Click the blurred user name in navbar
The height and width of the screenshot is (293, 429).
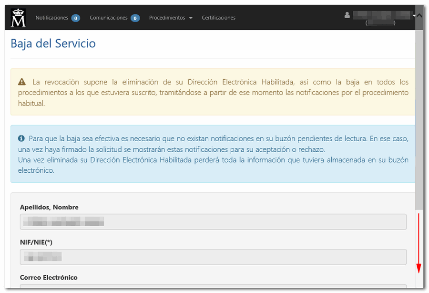[x=381, y=15]
